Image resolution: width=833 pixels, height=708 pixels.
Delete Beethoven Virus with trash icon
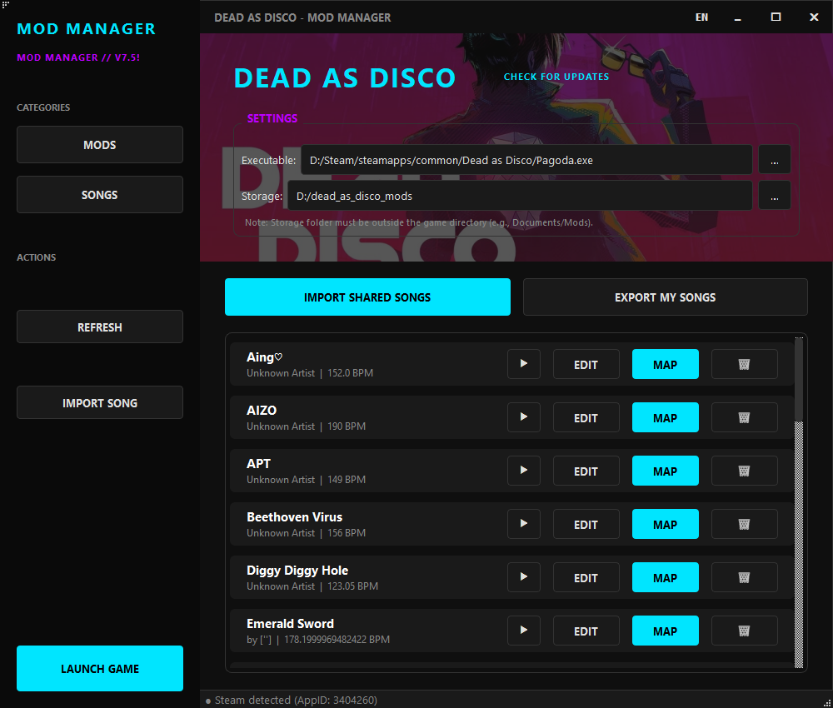(x=744, y=524)
